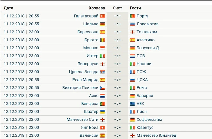Click the Russian flag beside Локомотив

(132, 24)
